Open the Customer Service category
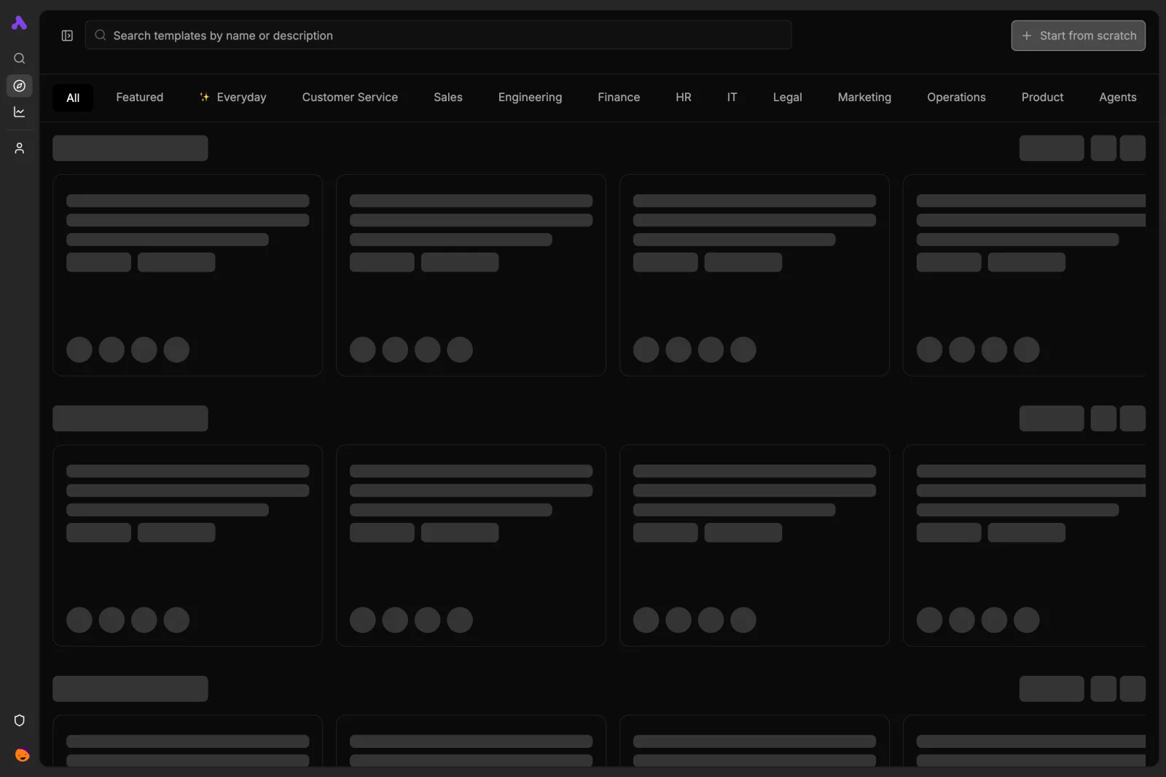The width and height of the screenshot is (1166, 777). [350, 98]
